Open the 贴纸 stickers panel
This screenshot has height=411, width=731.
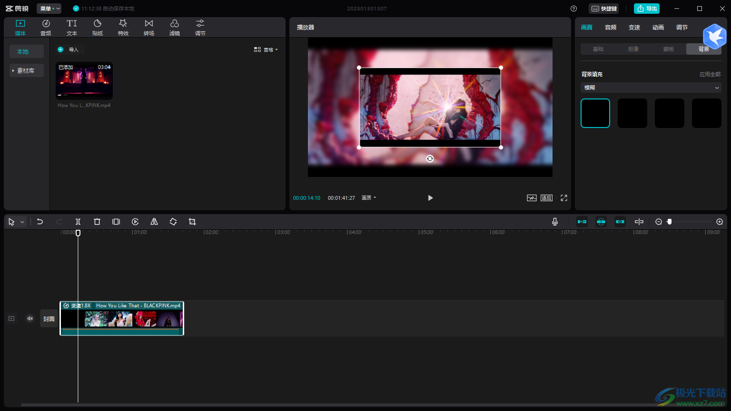98,28
